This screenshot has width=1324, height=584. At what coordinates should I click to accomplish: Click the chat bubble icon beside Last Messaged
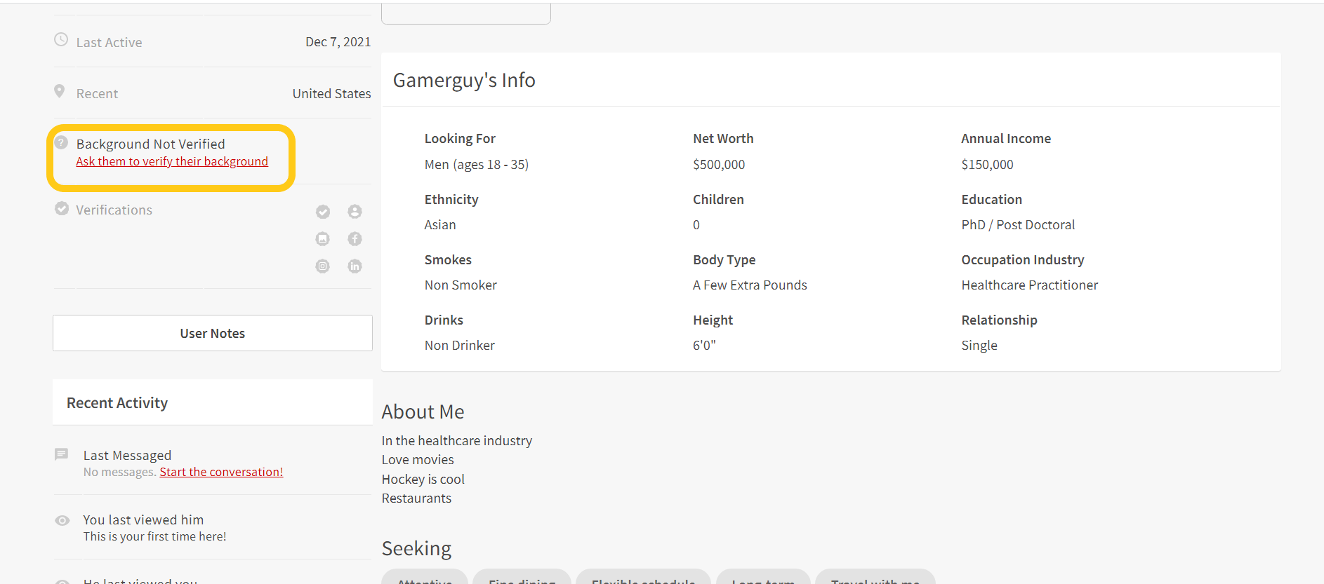(62, 454)
